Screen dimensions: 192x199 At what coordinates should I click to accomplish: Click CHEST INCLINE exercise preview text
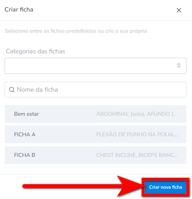(x=137, y=155)
